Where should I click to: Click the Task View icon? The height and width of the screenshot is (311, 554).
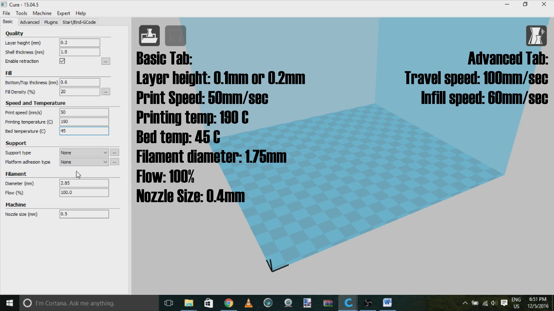[169, 303]
